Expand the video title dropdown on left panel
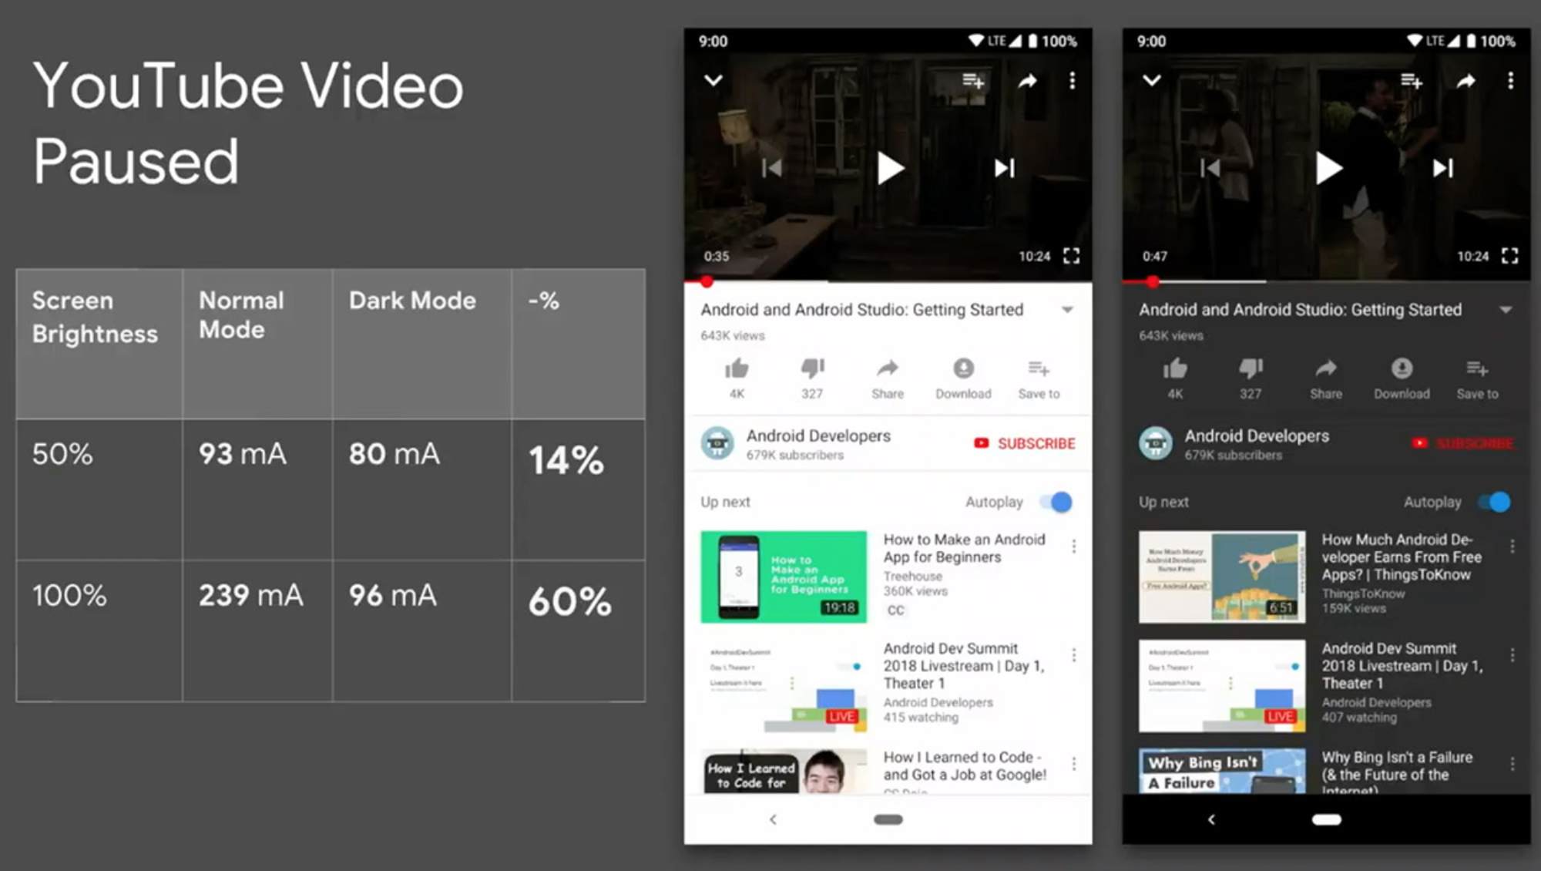This screenshot has width=1541, height=871. pos(1068,309)
